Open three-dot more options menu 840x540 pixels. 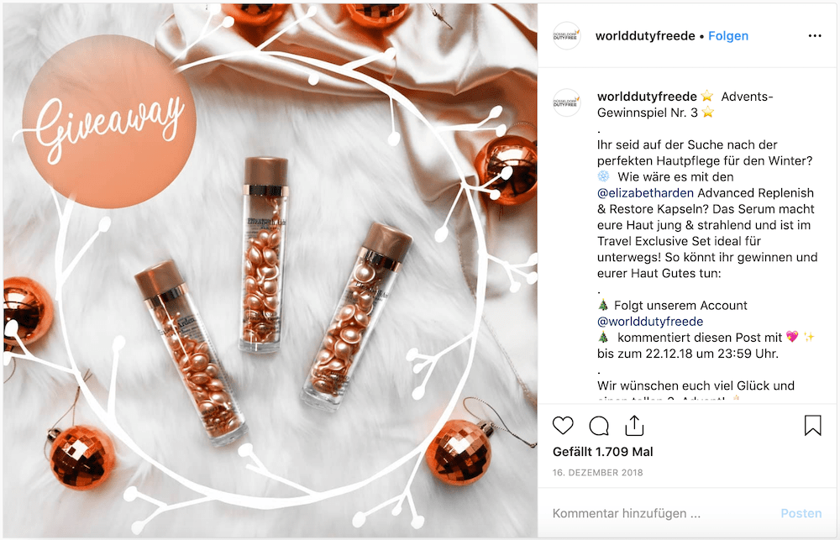click(x=814, y=36)
